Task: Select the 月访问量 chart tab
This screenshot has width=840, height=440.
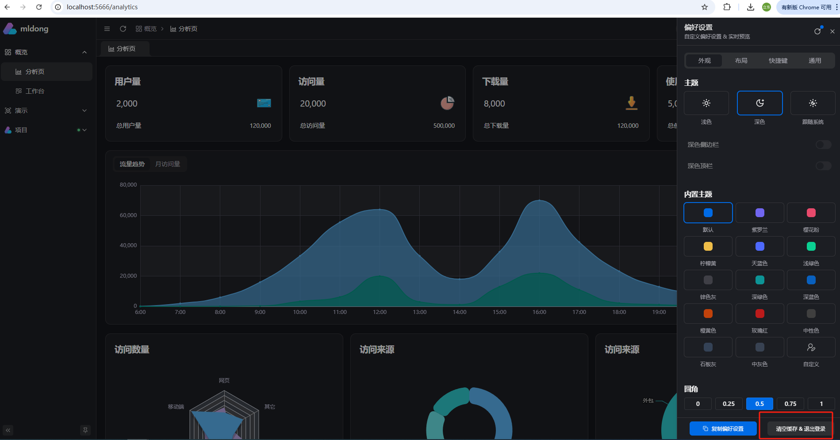Action: tap(168, 164)
